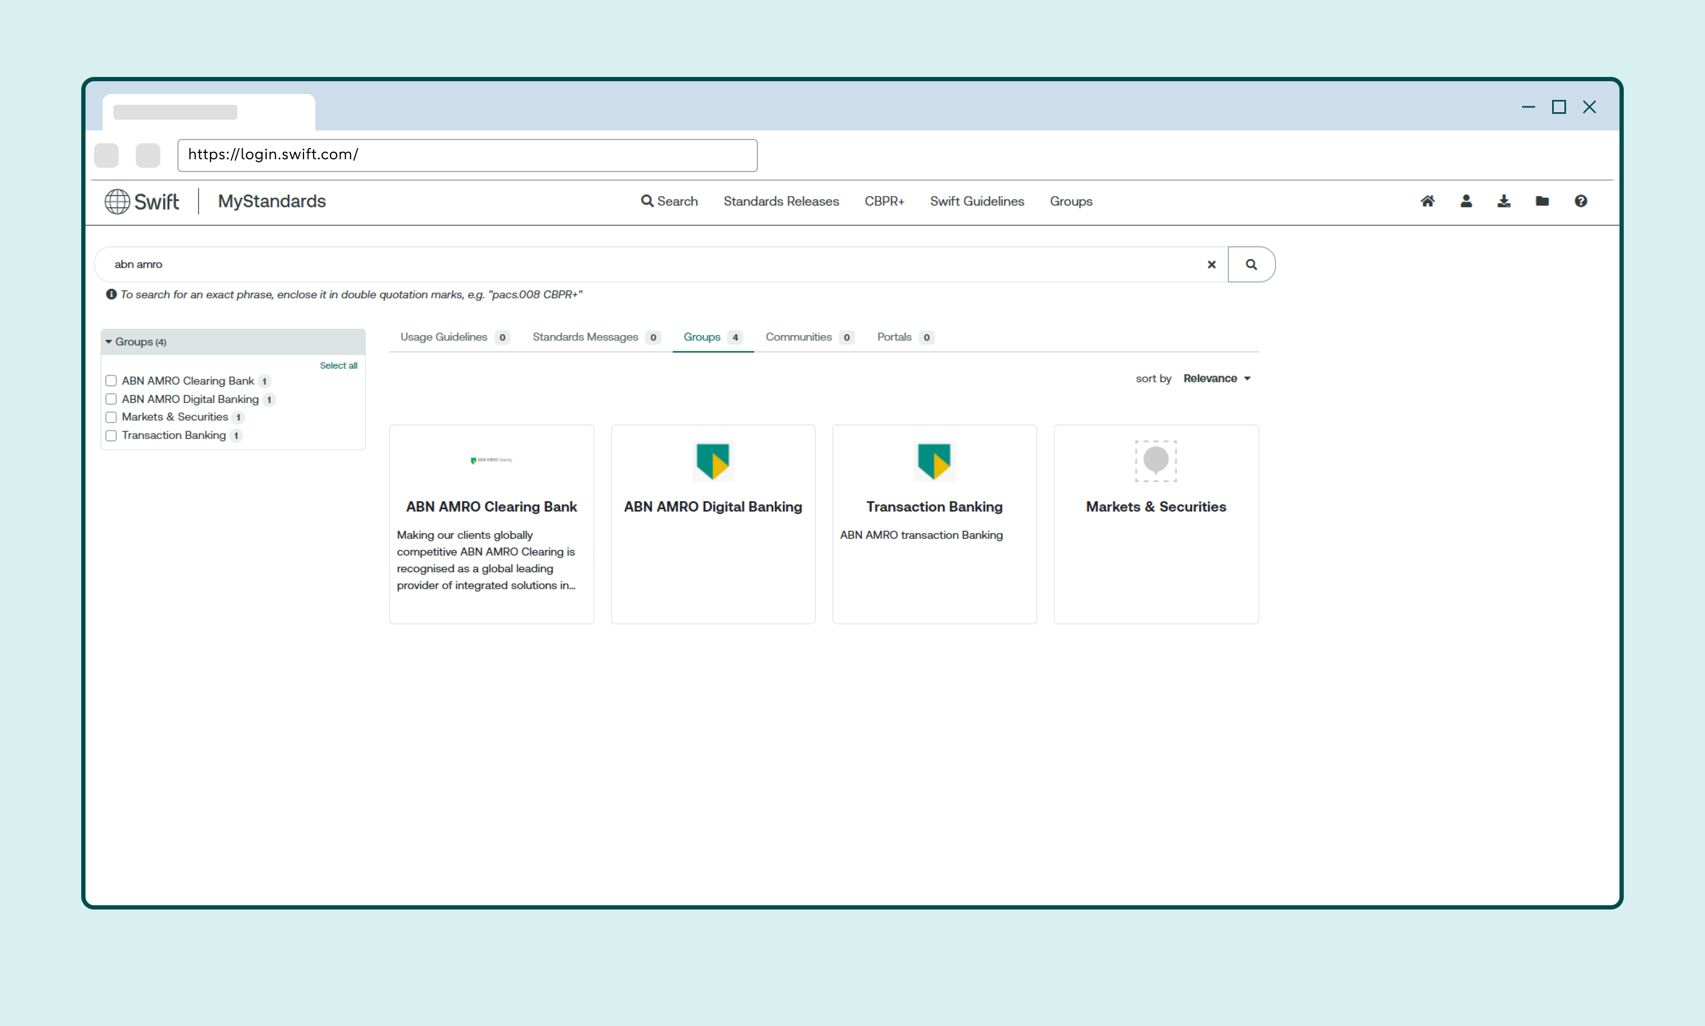The height and width of the screenshot is (1026, 1705).
Task: Close the browser window
Action: click(1590, 106)
